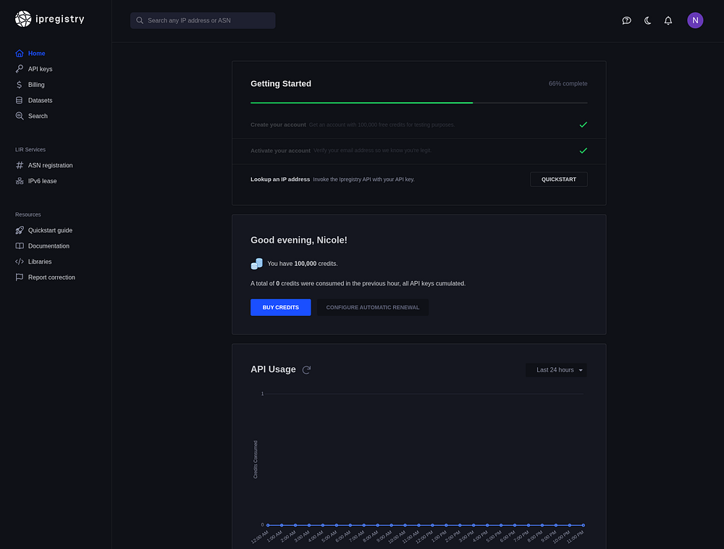Open Libraries link
This screenshot has height=549, width=724.
click(x=40, y=261)
